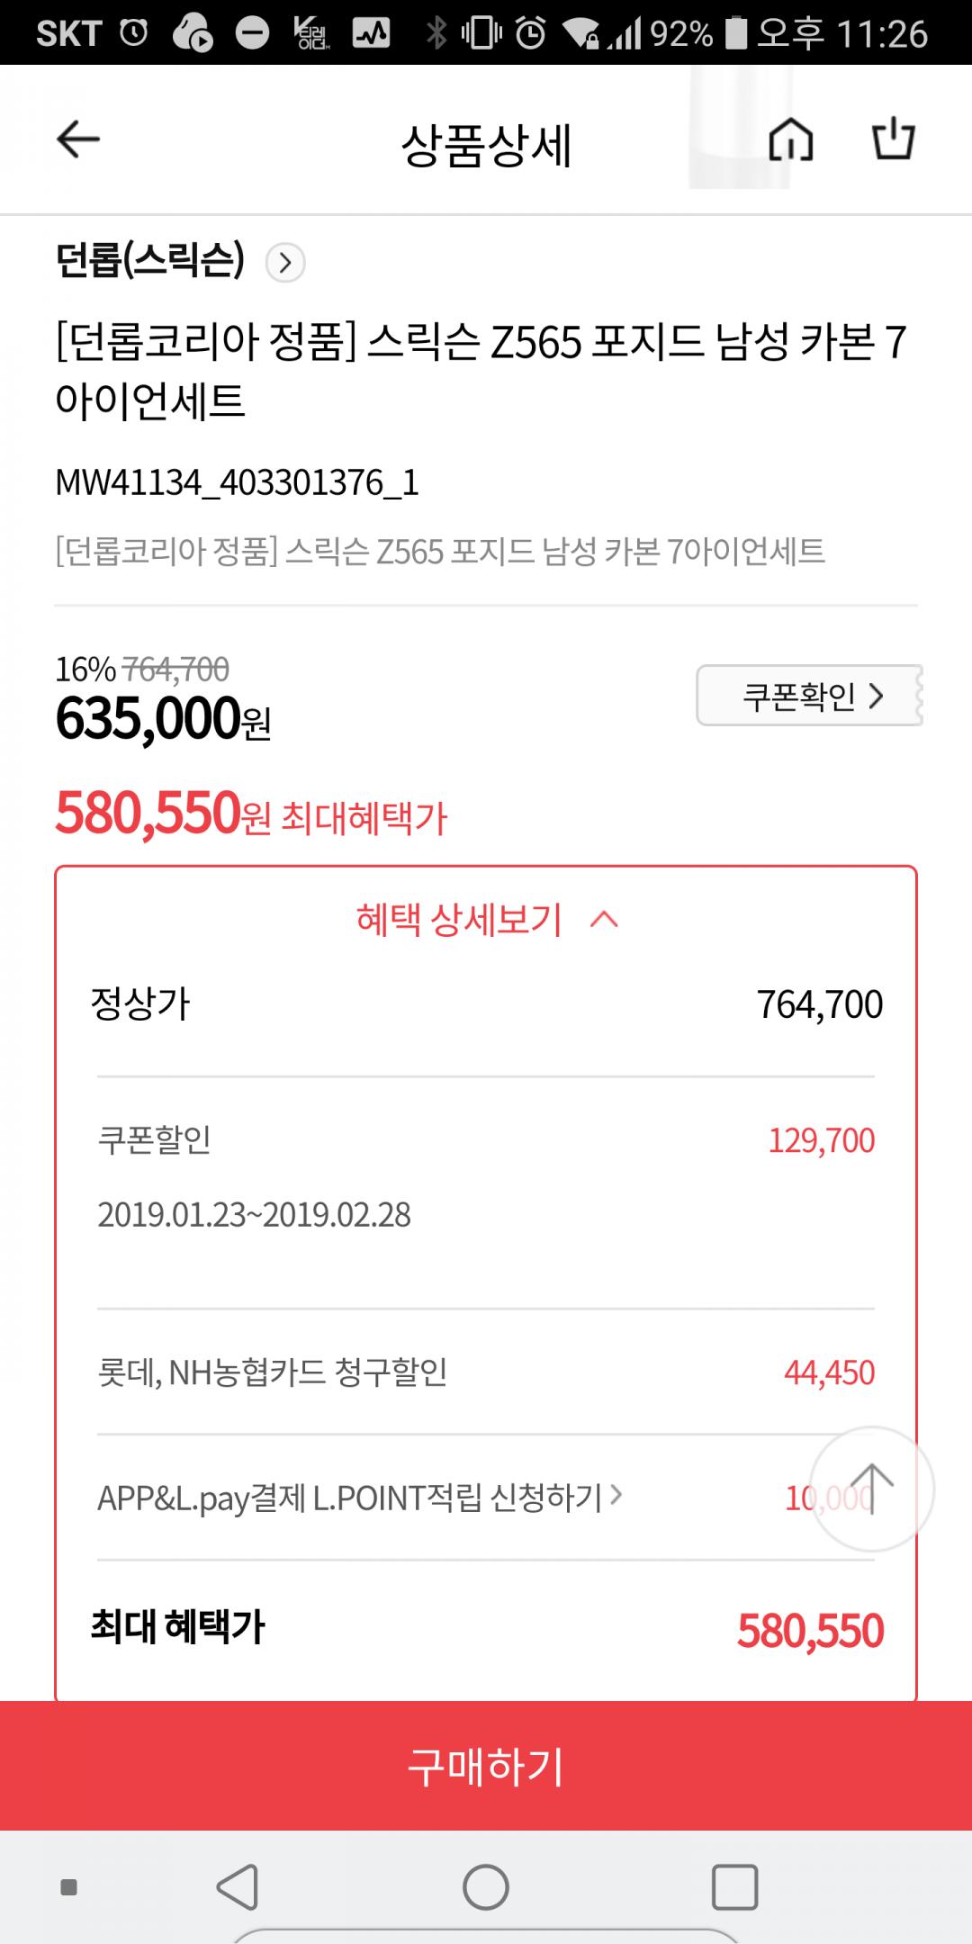Open Android recent apps square

click(x=734, y=1886)
